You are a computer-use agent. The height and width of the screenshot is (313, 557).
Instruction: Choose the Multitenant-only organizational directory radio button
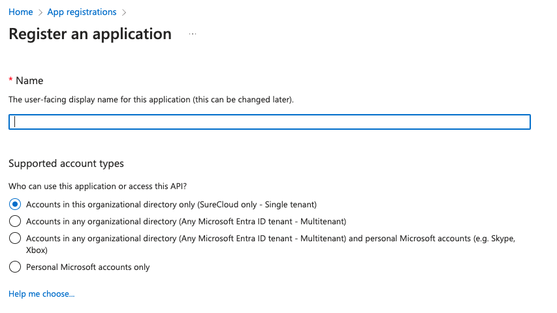pos(15,221)
